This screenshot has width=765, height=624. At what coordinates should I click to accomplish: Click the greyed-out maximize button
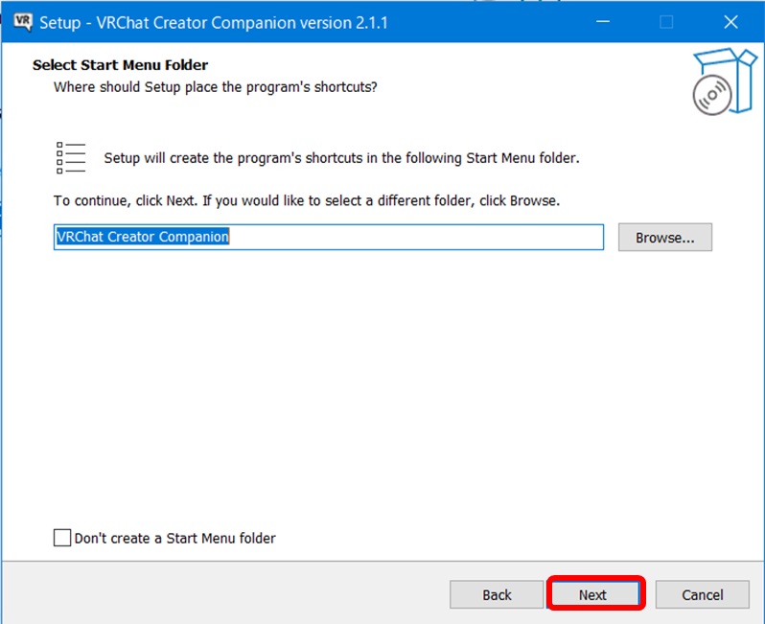tap(666, 21)
